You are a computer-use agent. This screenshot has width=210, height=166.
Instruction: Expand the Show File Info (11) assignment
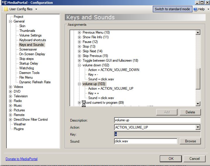tap(79, 37)
